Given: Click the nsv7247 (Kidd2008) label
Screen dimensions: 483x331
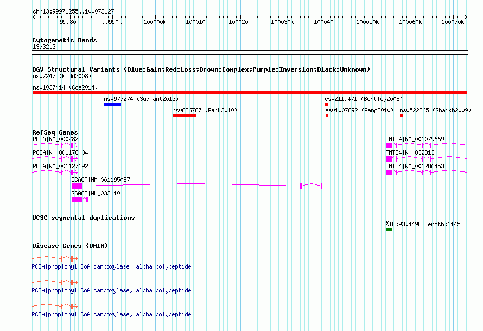Looking at the screenshot, I should (62, 76).
